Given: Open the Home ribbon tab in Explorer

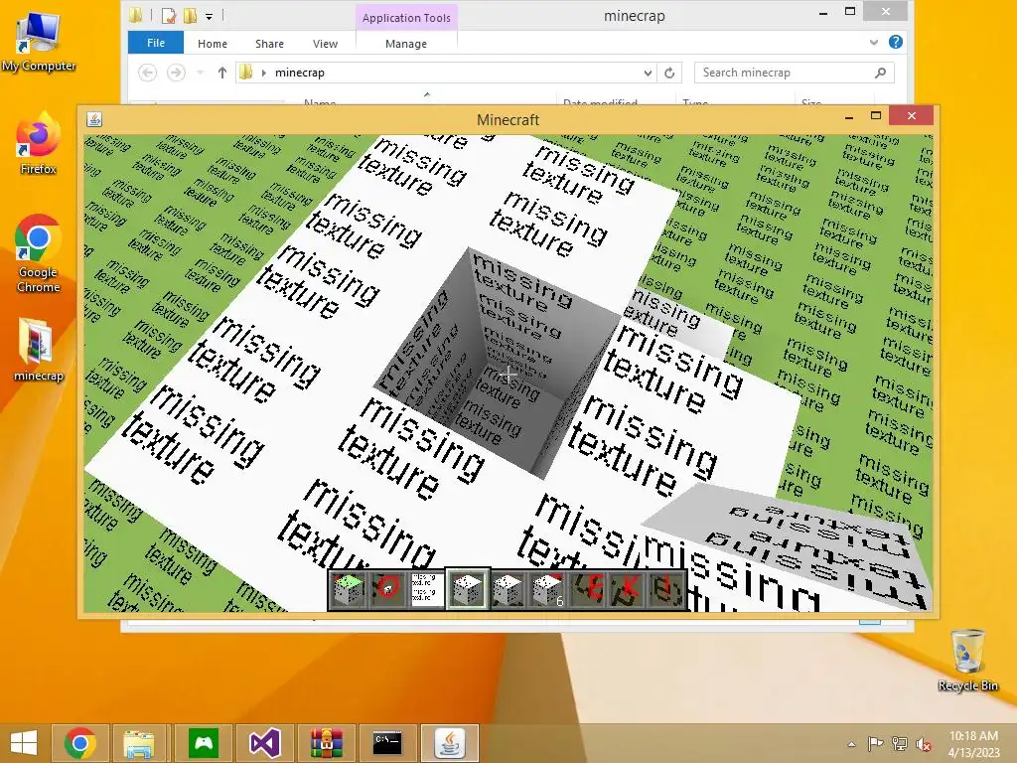Looking at the screenshot, I should coord(213,44).
